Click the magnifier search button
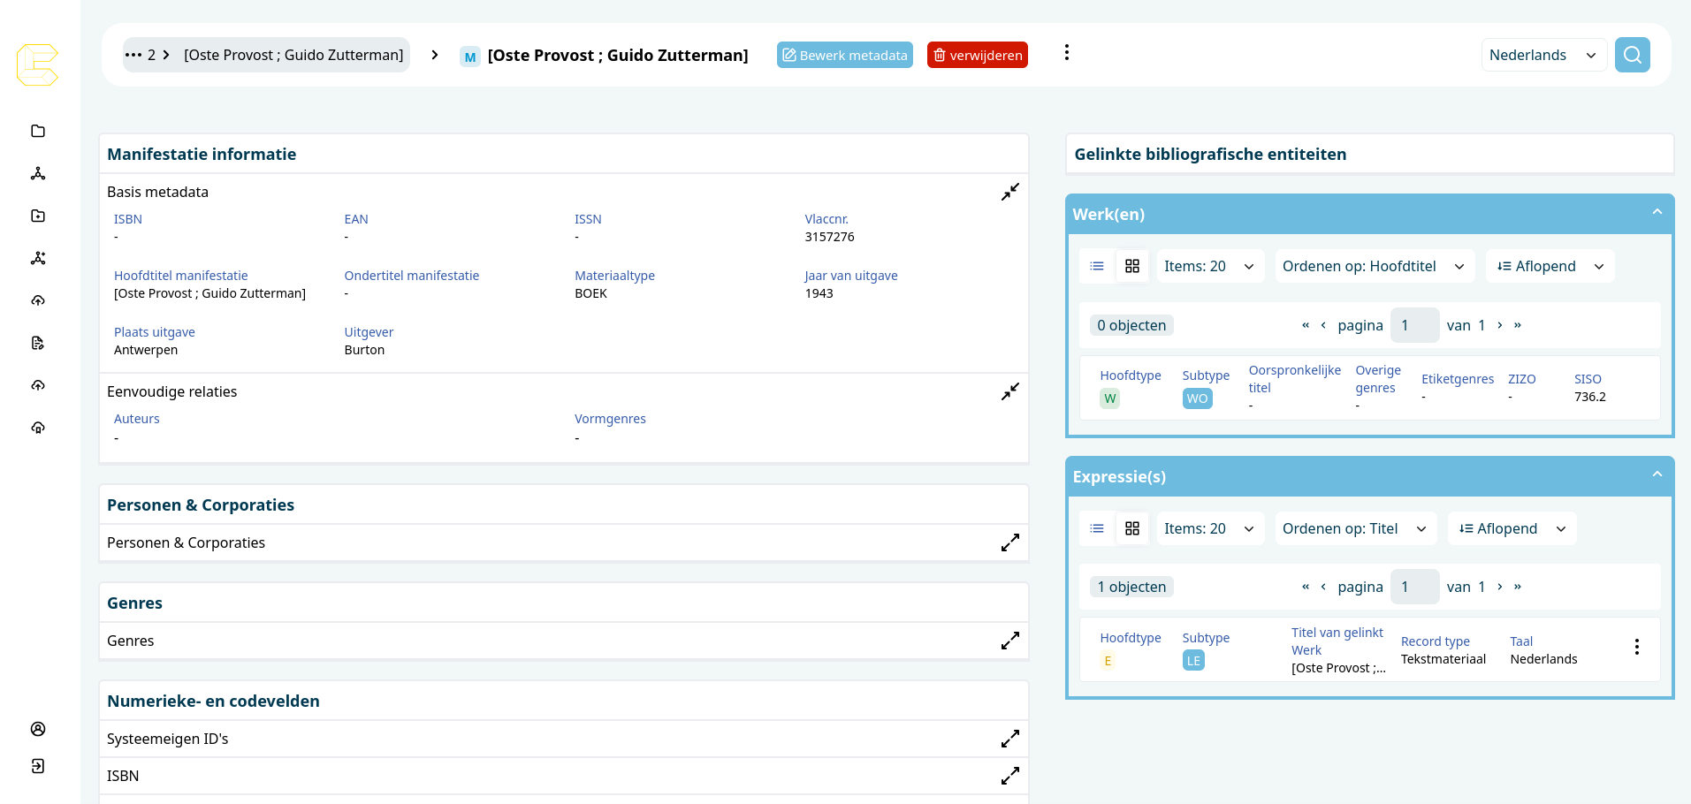 [1632, 55]
